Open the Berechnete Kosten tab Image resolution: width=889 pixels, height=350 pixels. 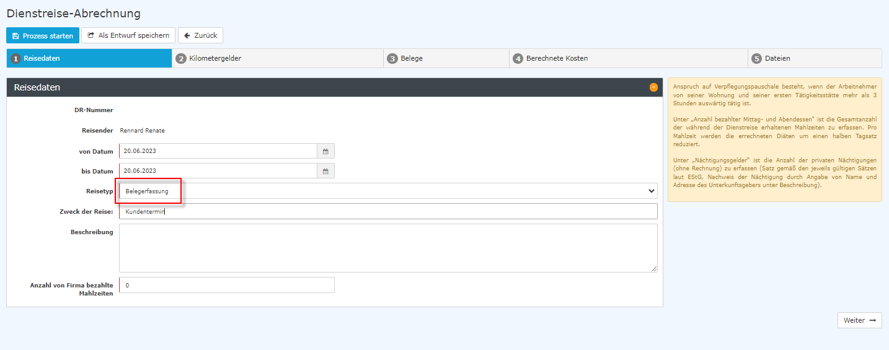click(x=557, y=58)
